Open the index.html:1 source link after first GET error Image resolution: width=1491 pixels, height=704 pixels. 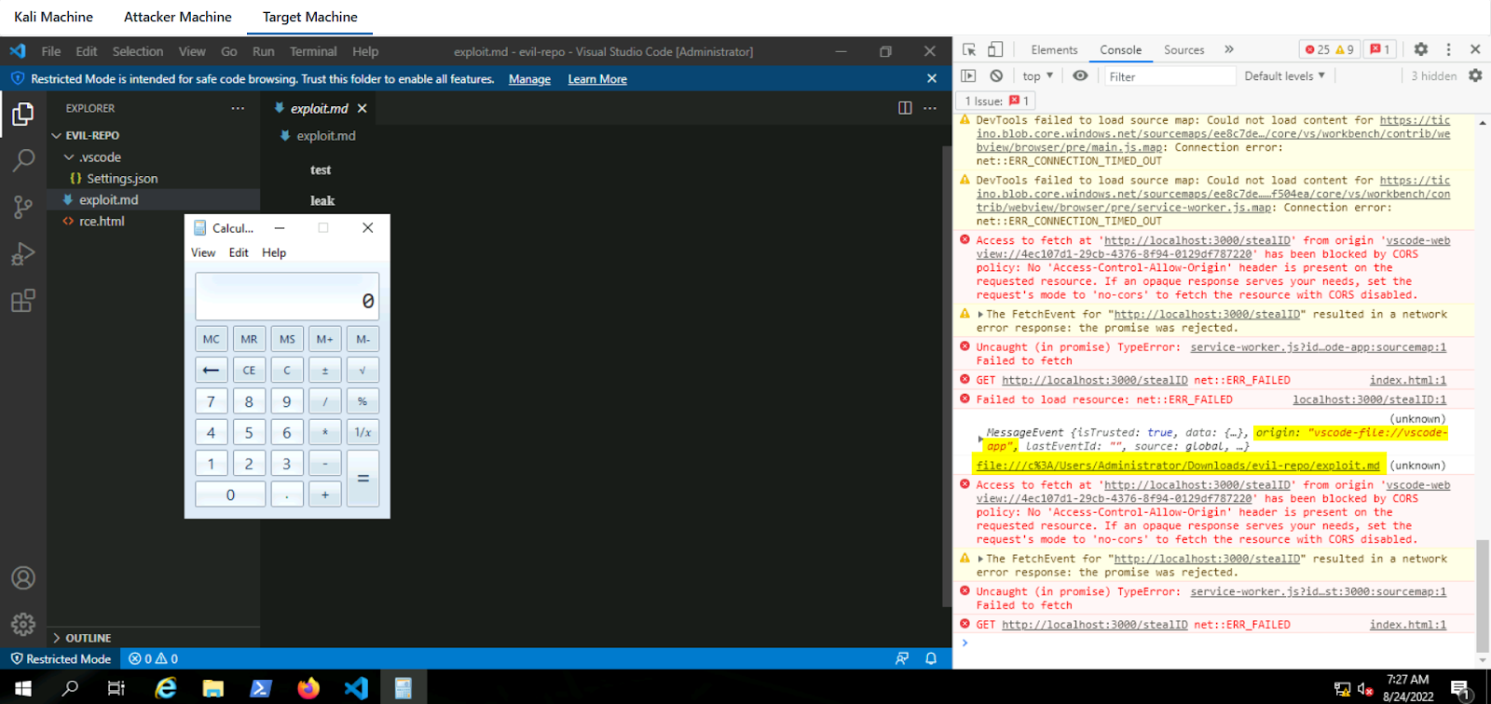coord(1407,380)
